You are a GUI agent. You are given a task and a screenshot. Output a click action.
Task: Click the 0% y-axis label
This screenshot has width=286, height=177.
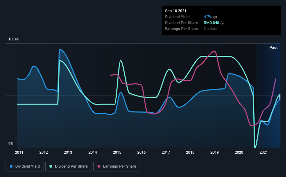(x=11, y=144)
